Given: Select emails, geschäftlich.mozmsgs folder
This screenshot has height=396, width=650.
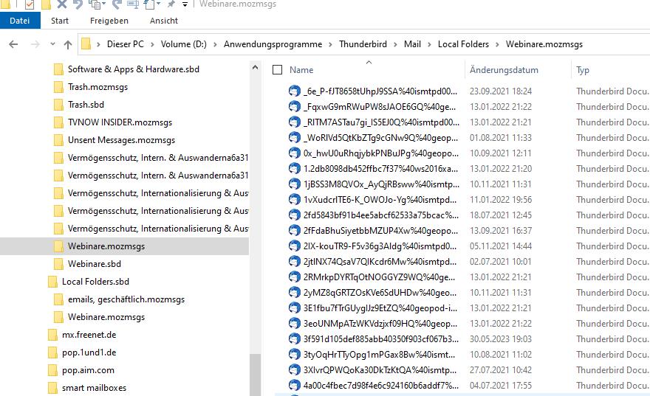Looking at the screenshot, I should tap(126, 299).
